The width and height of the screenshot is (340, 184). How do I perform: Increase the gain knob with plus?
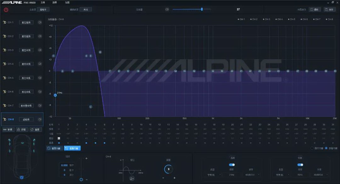[174, 178]
